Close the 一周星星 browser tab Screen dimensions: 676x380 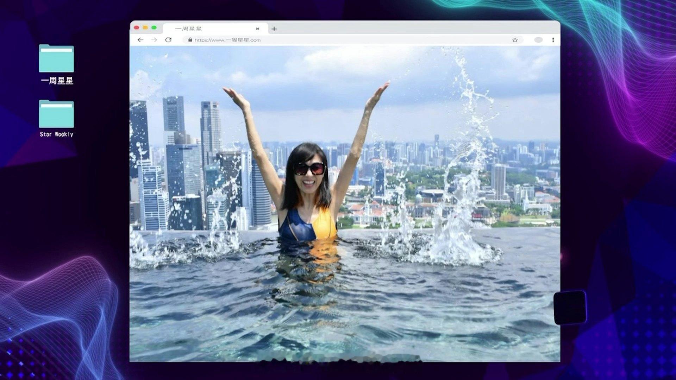tap(257, 29)
